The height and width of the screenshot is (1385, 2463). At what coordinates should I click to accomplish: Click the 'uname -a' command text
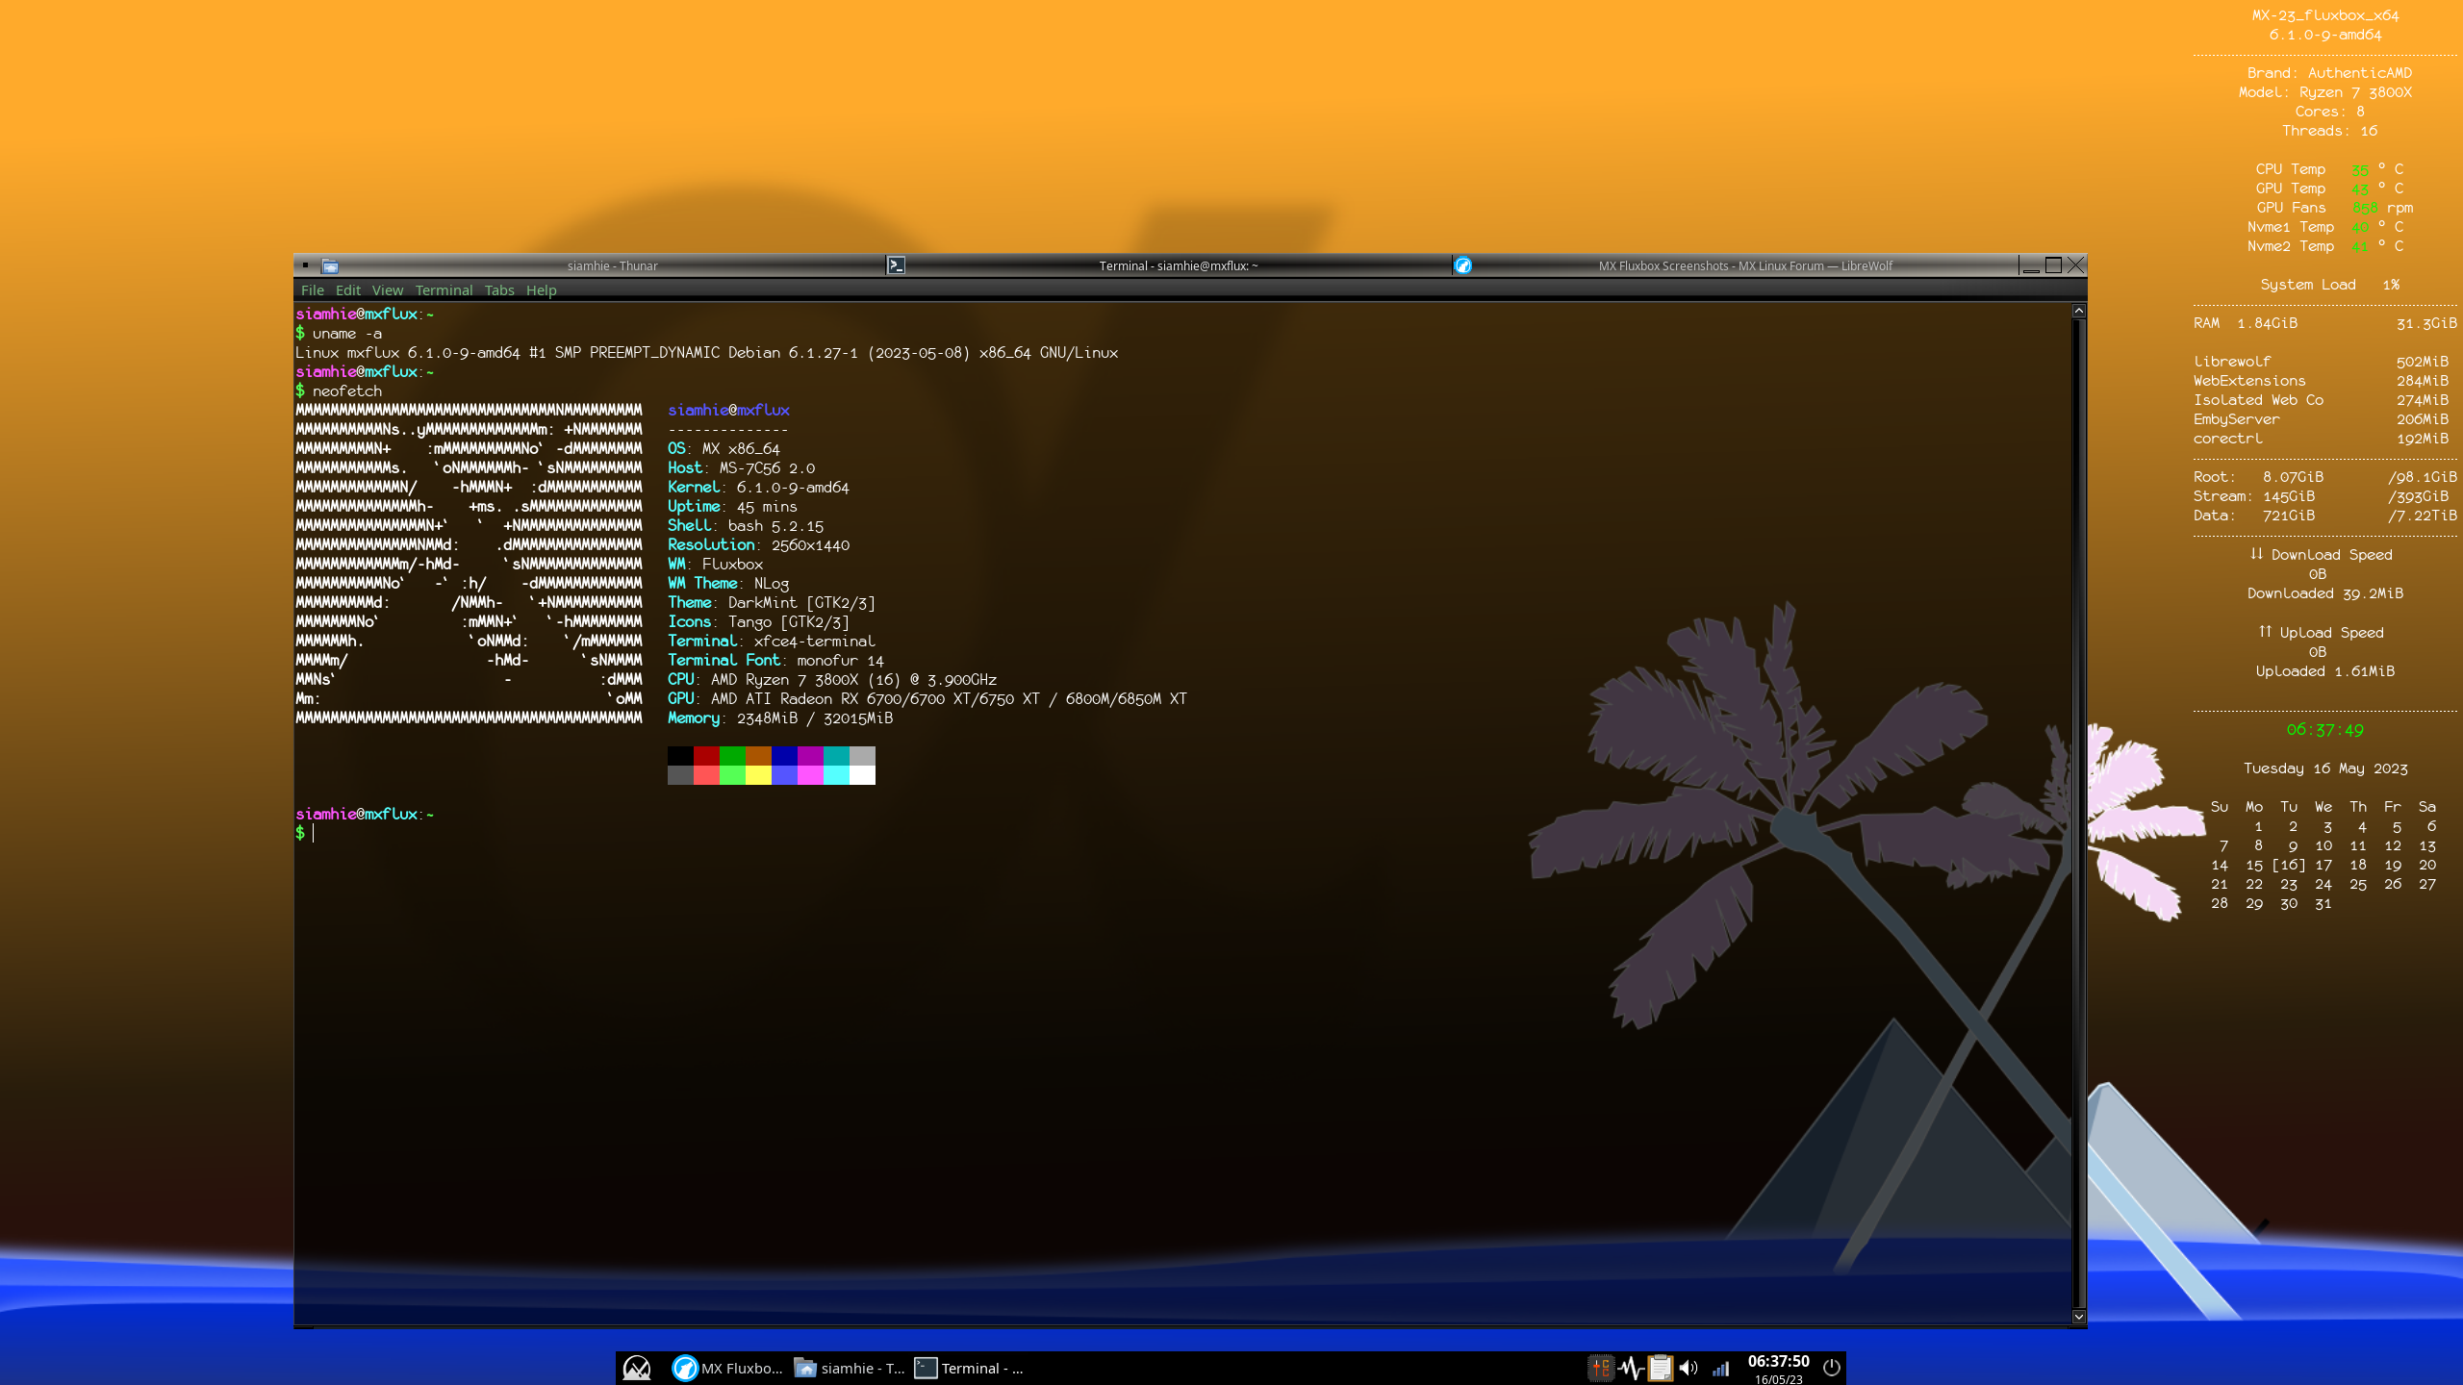pyautogui.click(x=346, y=334)
